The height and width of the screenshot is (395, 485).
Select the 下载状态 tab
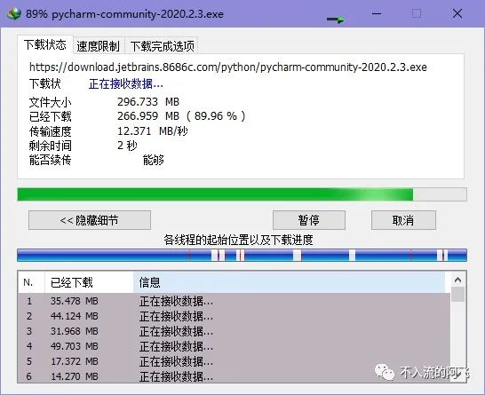(x=45, y=44)
